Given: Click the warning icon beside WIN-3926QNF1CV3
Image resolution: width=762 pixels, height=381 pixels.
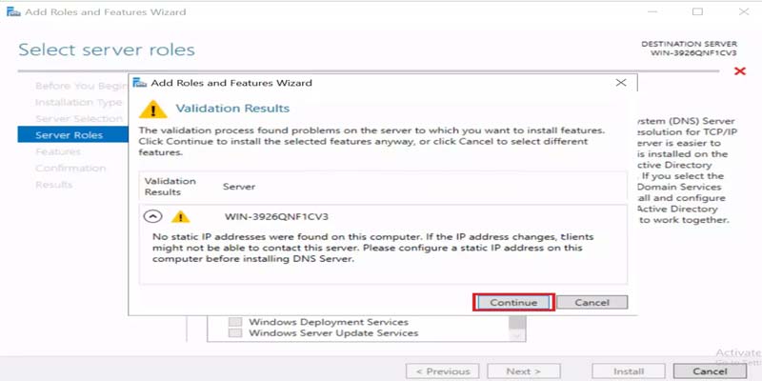Looking at the screenshot, I should (x=181, y=216).
